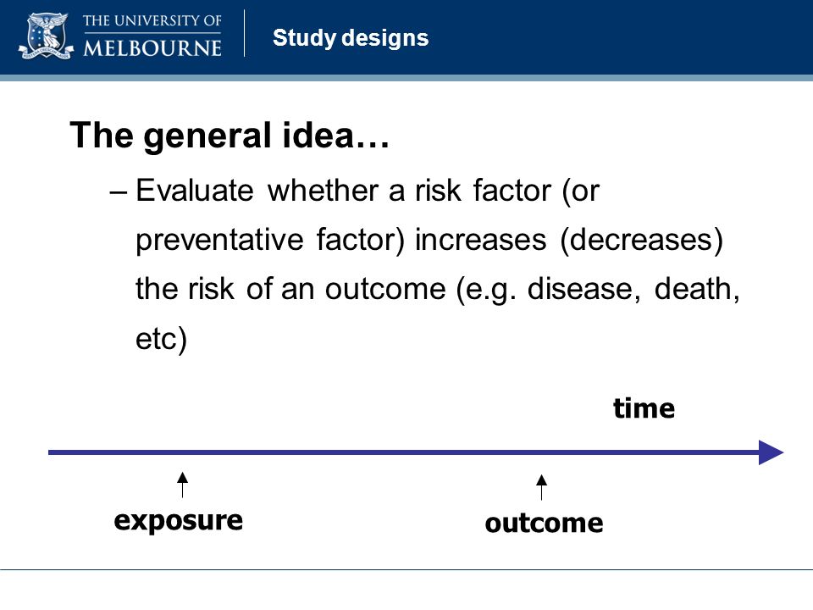Click the bold 'outcome' label under the timeline
Screen dimensions: 813x610
(x=544, y=523)
